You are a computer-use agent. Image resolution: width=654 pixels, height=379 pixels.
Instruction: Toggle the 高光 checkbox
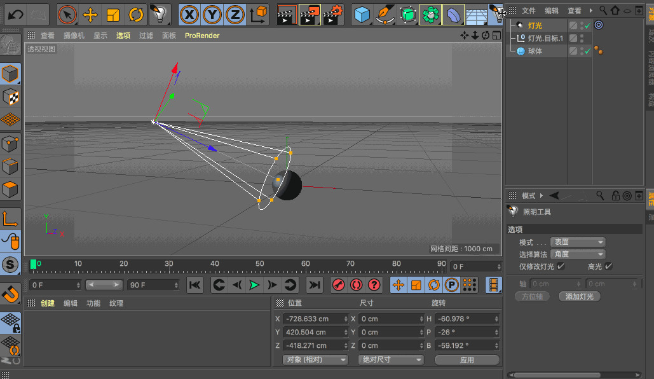pyautogui.click(x=608, y=266)
